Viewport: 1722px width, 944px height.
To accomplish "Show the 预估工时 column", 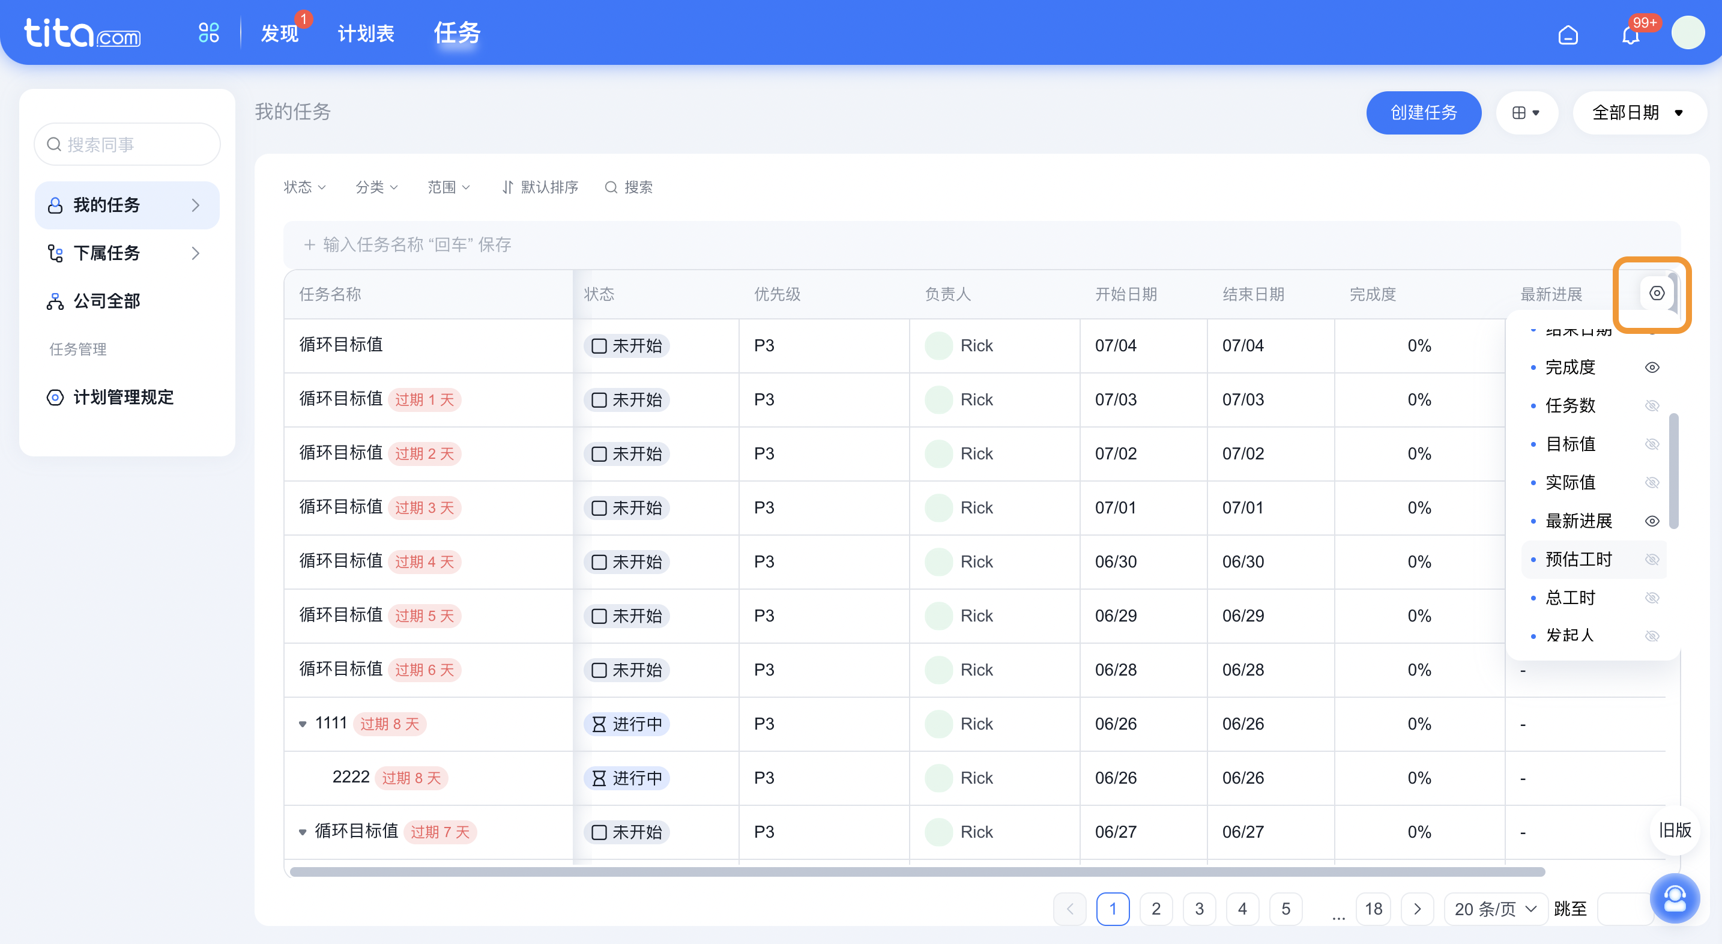I will [1652, 559].
